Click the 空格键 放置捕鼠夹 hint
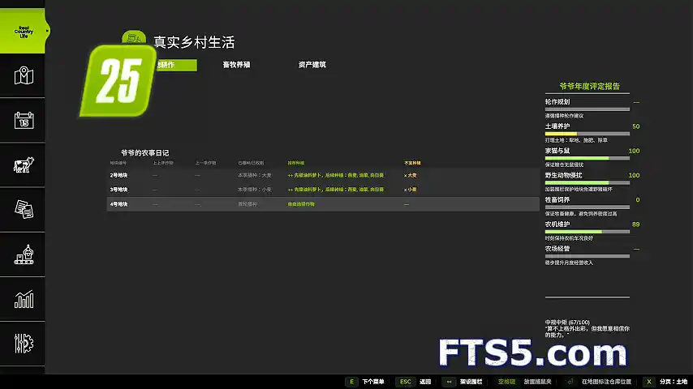Viewport: 693px width, 389px height. [523, 382]
